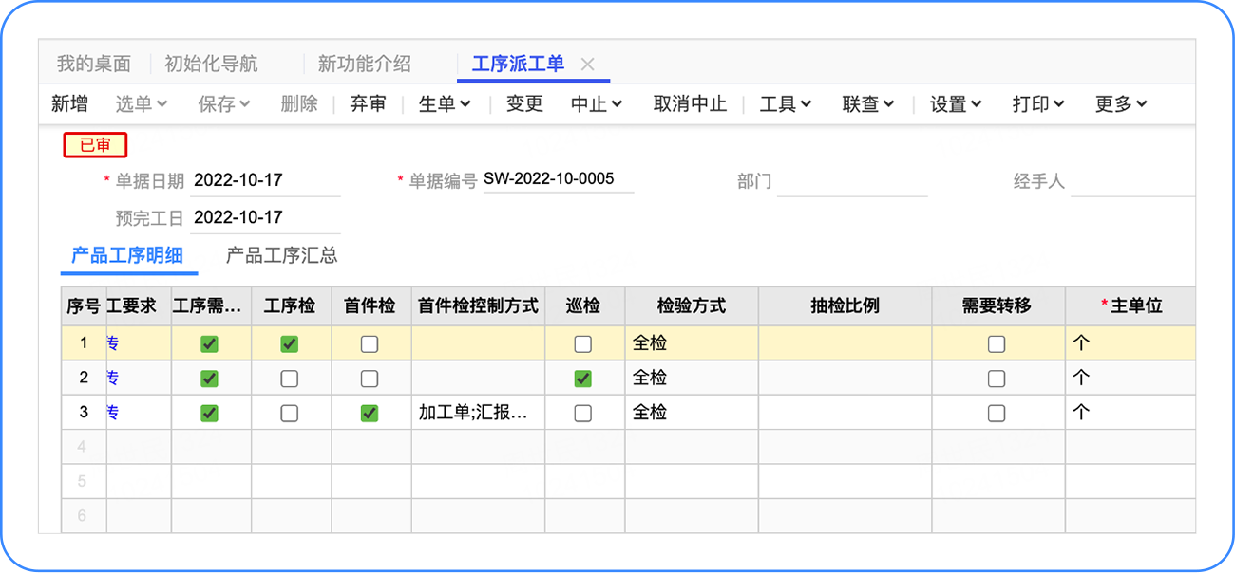Screen dimensions: 1235x573
Task: Click the 抽检比例 cell in row 1
Action: tap(845, 343)
